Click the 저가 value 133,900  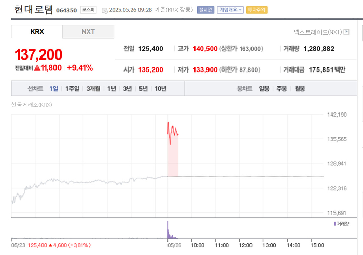(x=205, y=69)
